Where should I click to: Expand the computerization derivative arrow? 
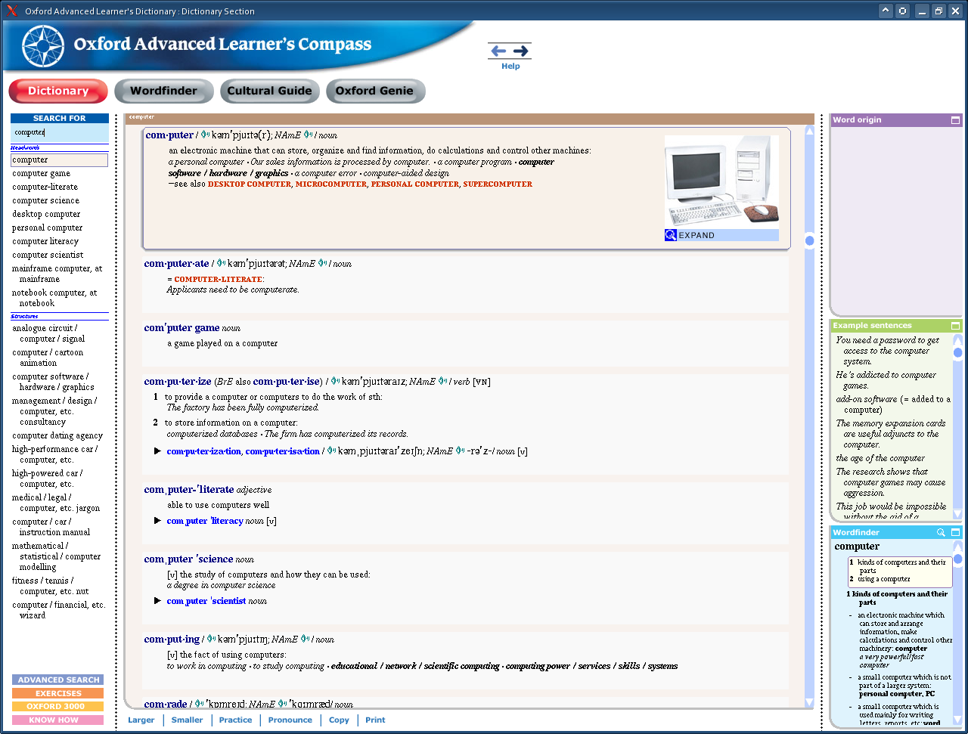157,451
